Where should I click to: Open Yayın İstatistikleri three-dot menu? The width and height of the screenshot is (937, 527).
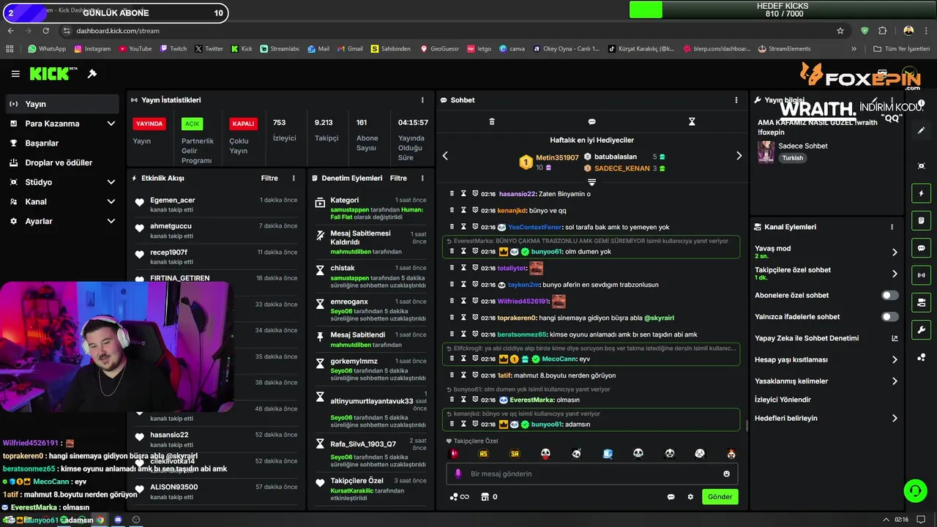[x=422, y=100]
